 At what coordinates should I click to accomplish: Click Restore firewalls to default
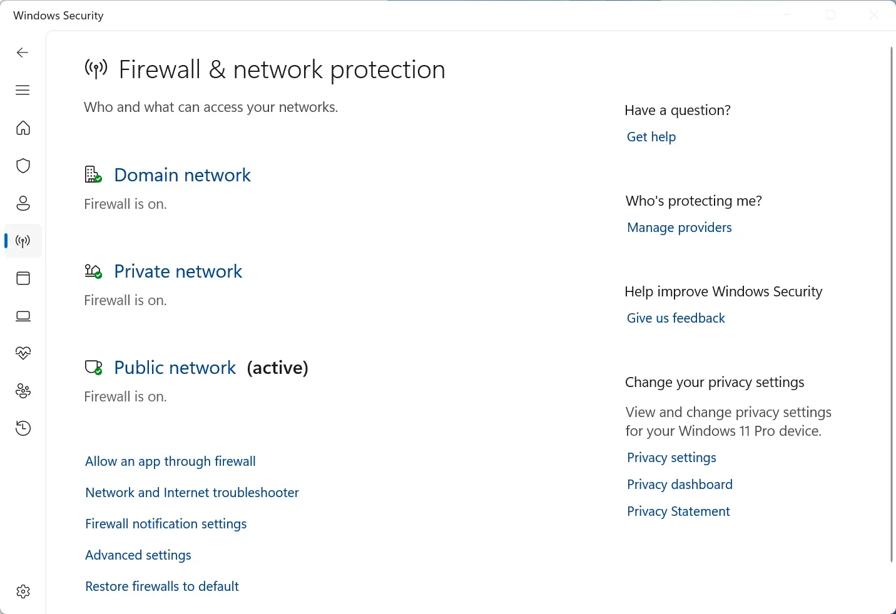(161, 586)
